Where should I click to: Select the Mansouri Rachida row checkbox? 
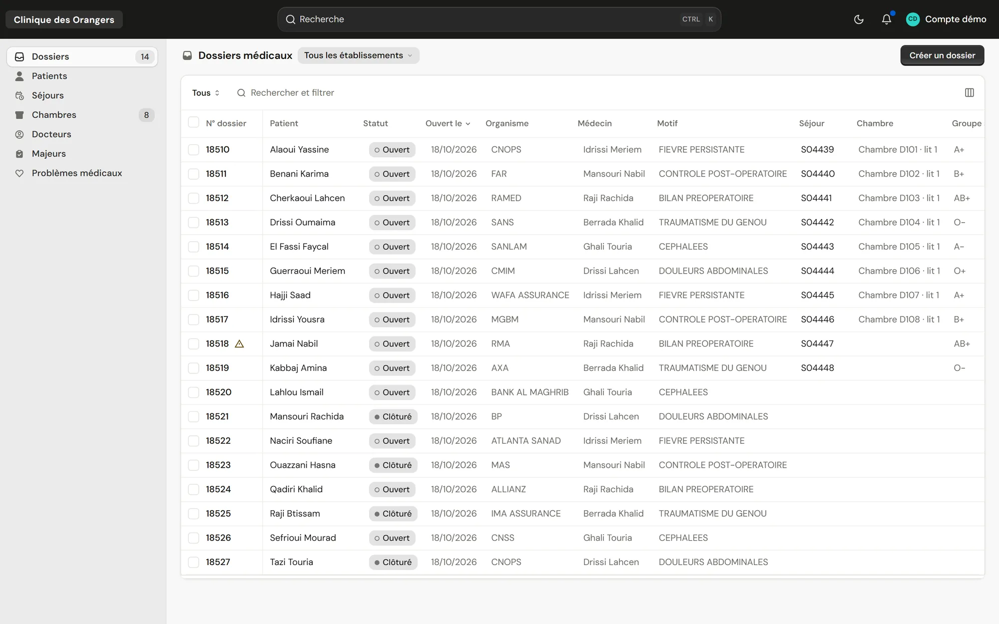(193, 416)
